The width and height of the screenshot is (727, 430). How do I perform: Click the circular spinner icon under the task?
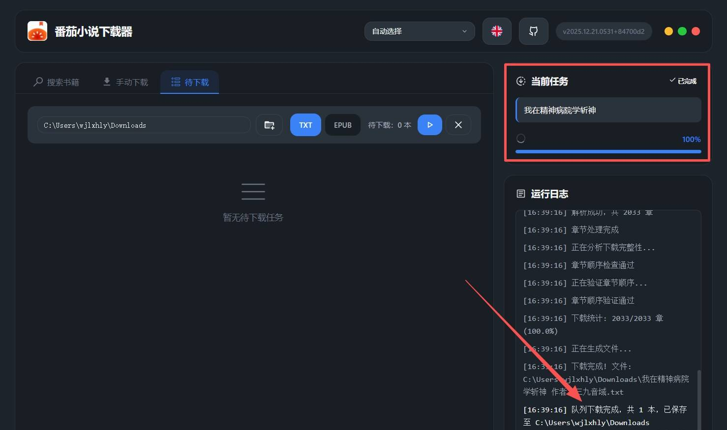521,139
